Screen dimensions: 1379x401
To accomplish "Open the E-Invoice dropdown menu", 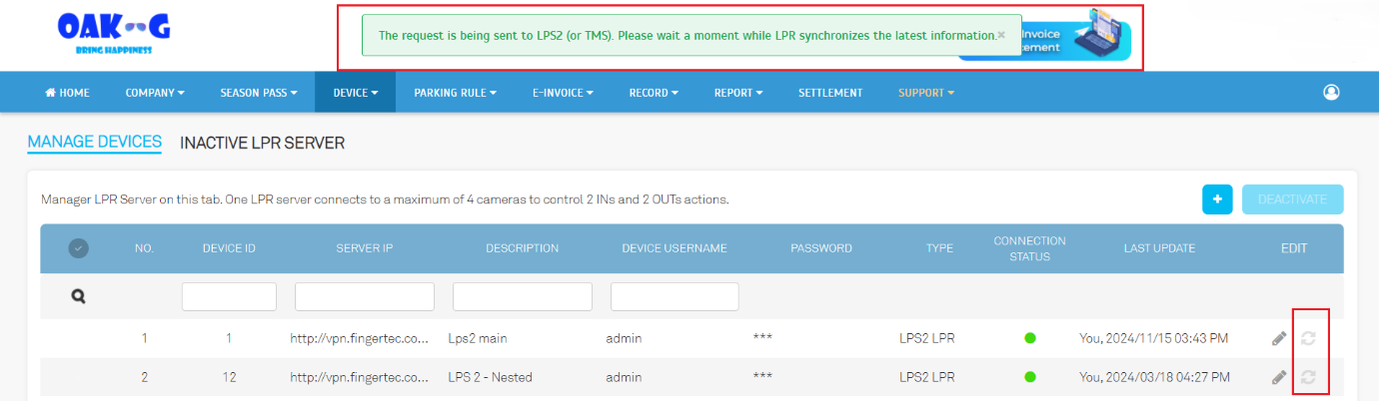I will click(x=563, y=93).
